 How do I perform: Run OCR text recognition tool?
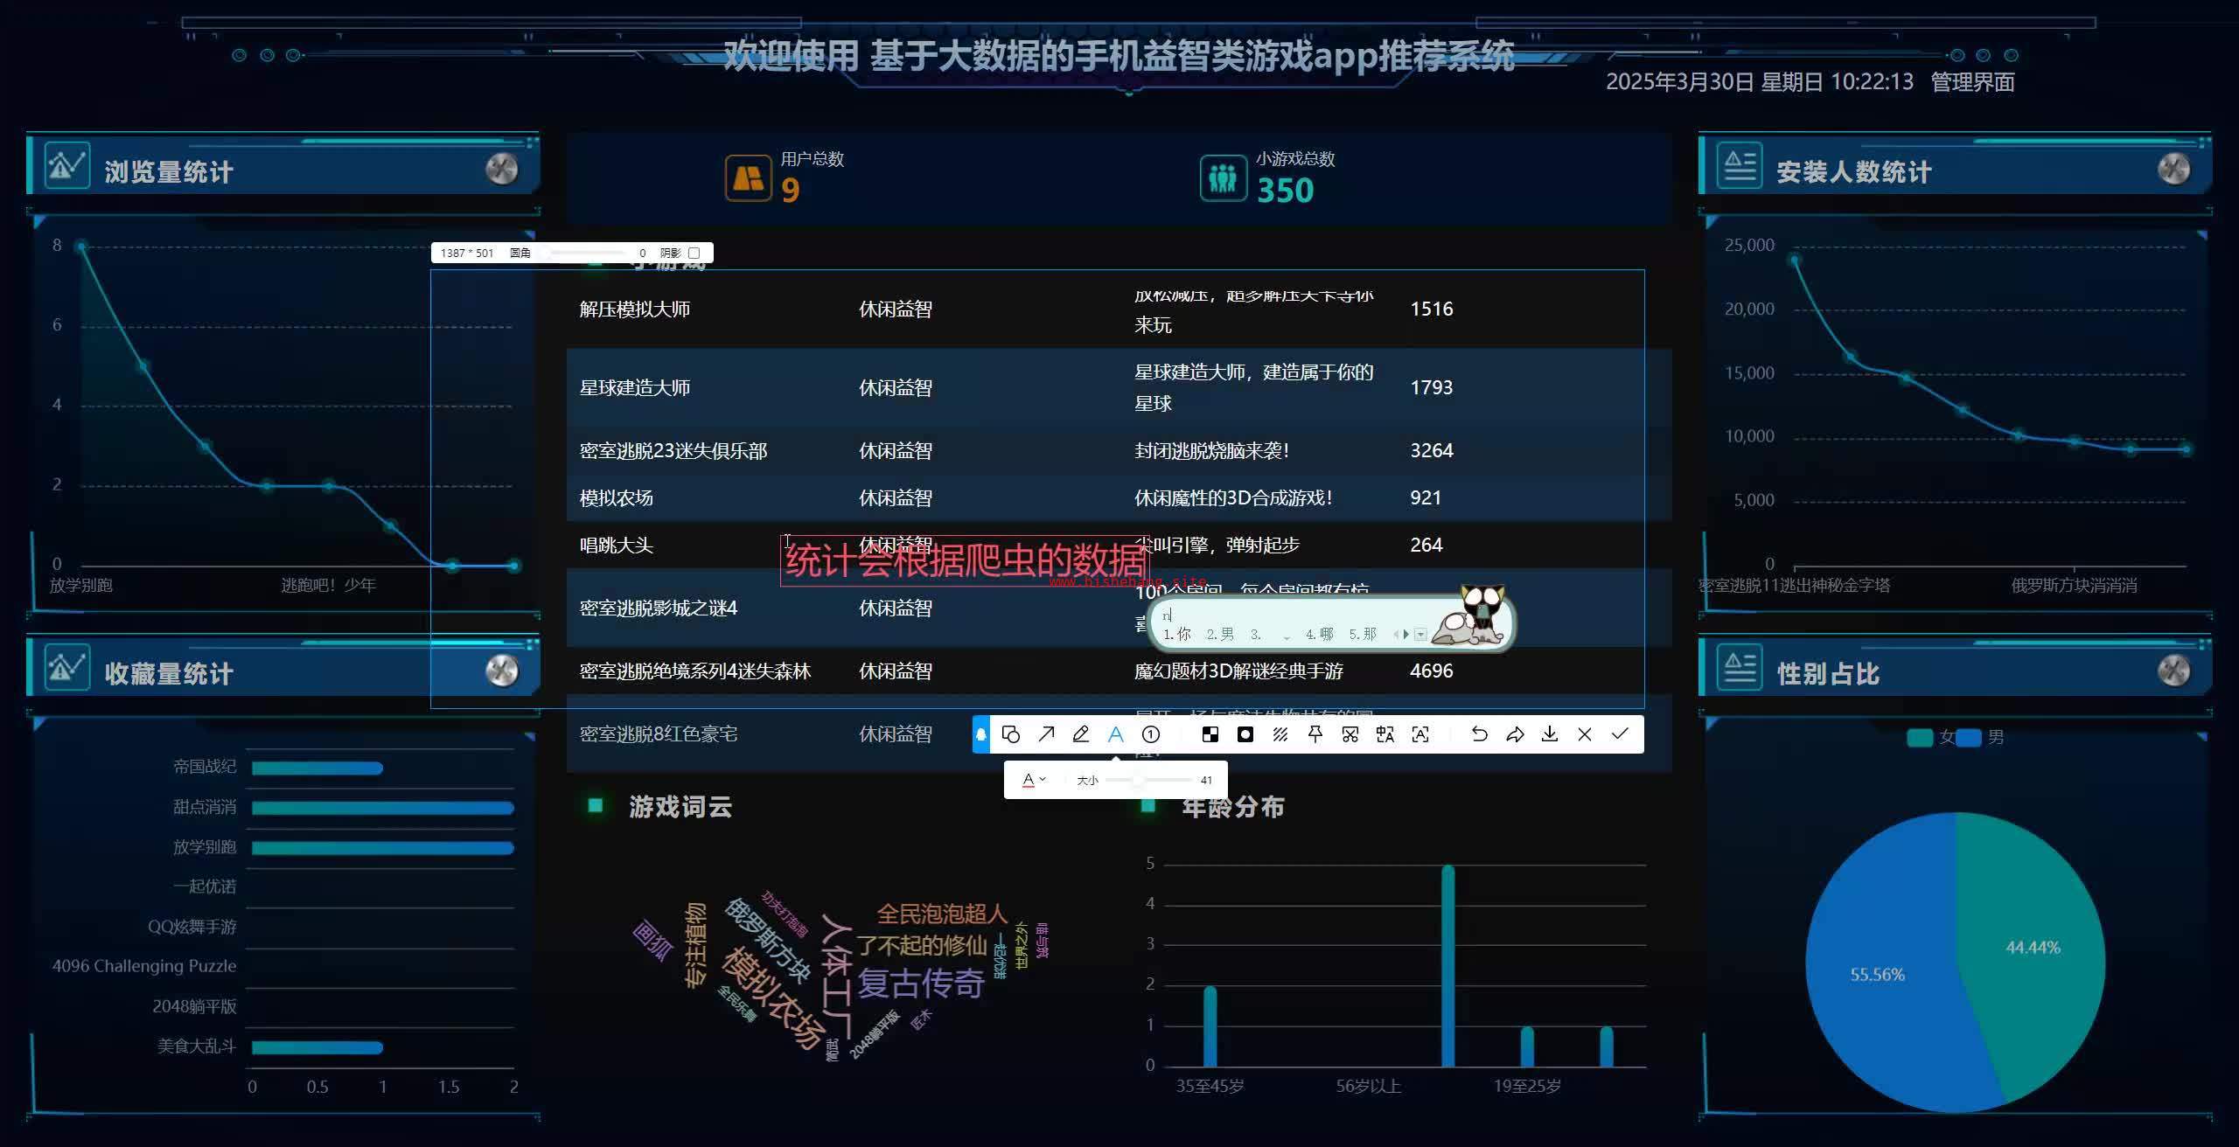coord(1420,734)
